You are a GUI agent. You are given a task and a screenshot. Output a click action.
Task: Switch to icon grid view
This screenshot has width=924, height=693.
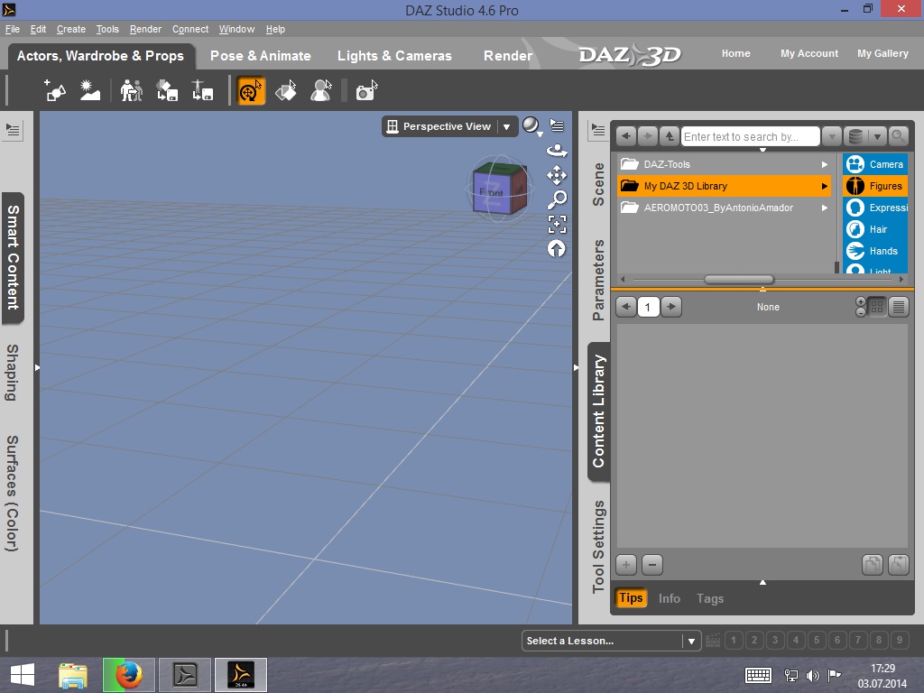tap(877, 307)
